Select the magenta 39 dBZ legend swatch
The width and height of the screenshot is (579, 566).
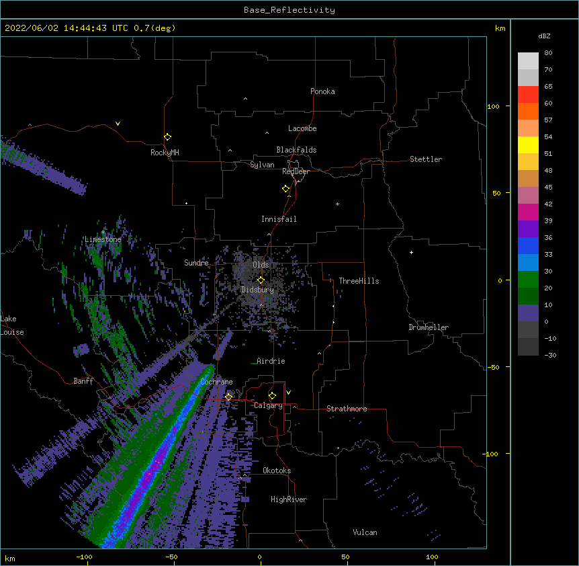pyautogui.click(x=528, y=212)
